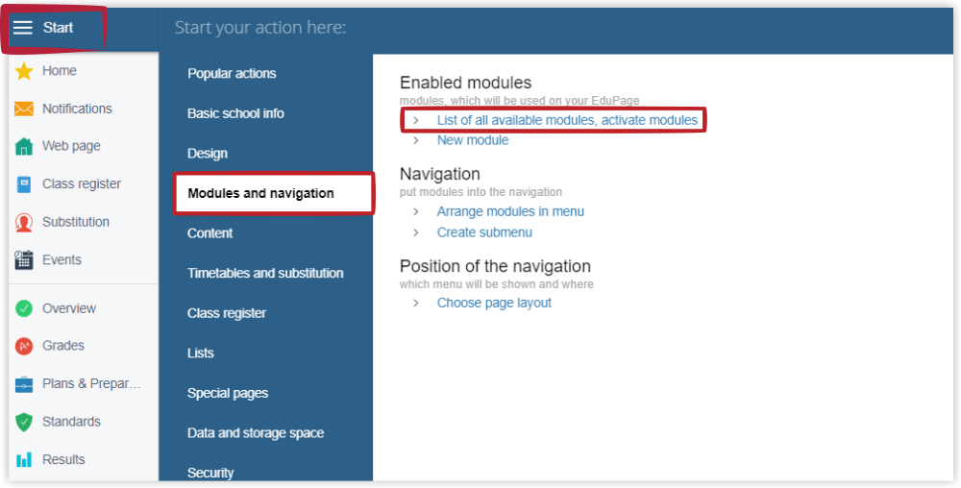Expand chevron beside Choose page layout
The image size is (961, 488).
(416, 304)
